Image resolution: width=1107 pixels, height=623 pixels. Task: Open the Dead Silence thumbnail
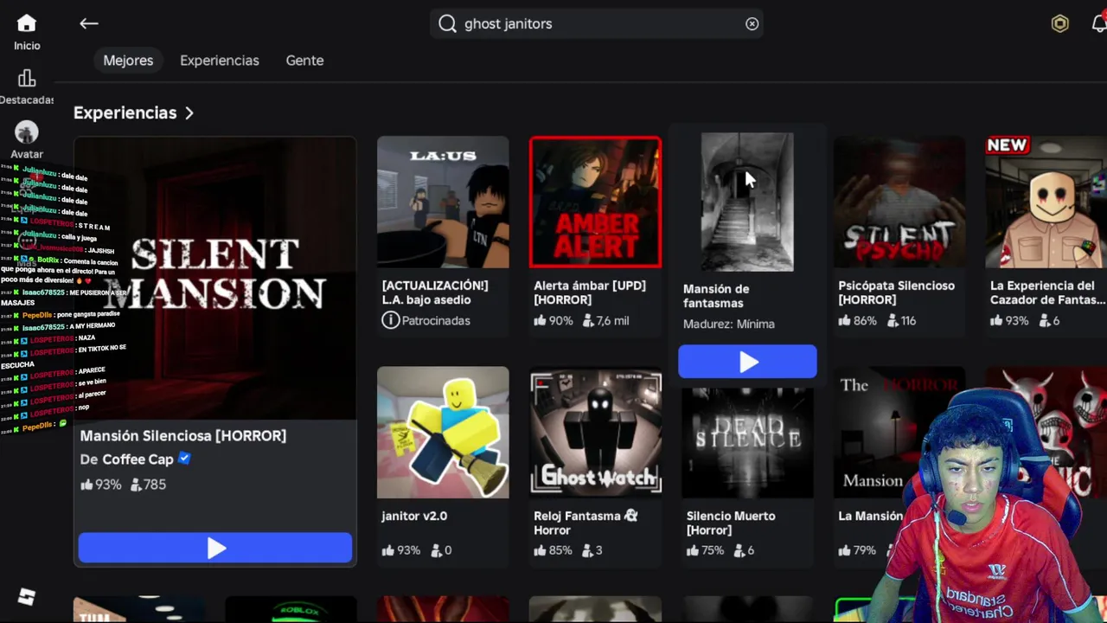(x=747, y=441)
